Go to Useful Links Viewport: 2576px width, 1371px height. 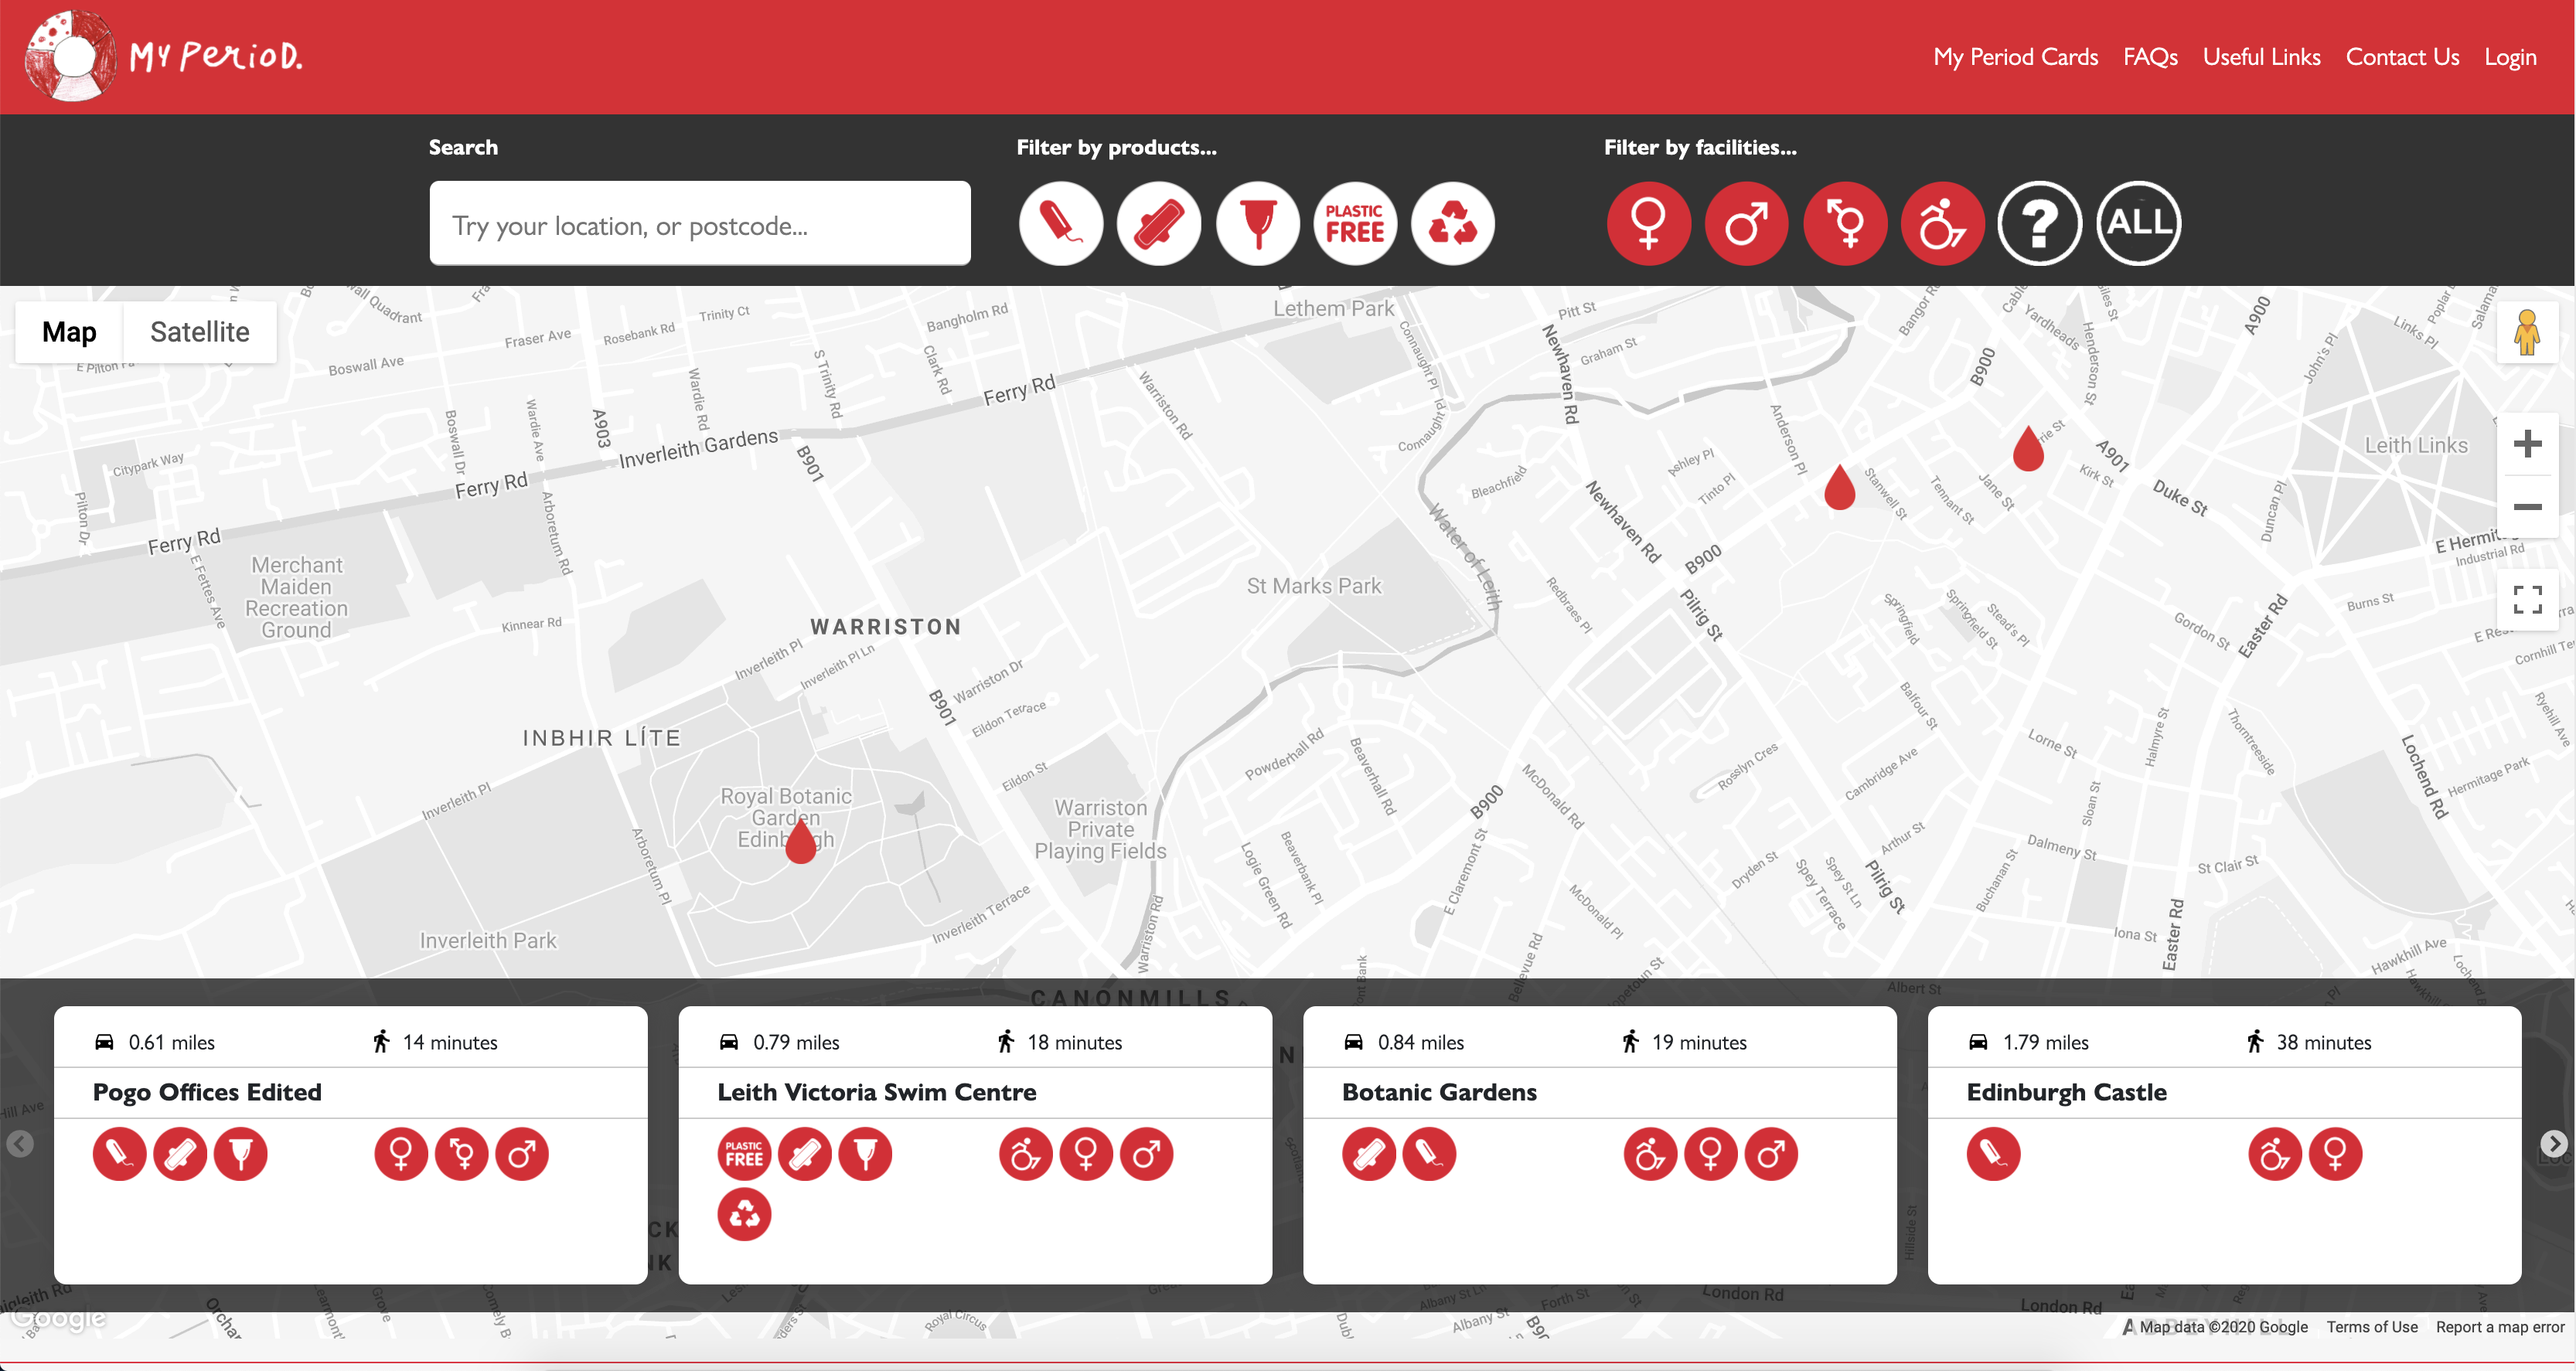click(2262, 57)
